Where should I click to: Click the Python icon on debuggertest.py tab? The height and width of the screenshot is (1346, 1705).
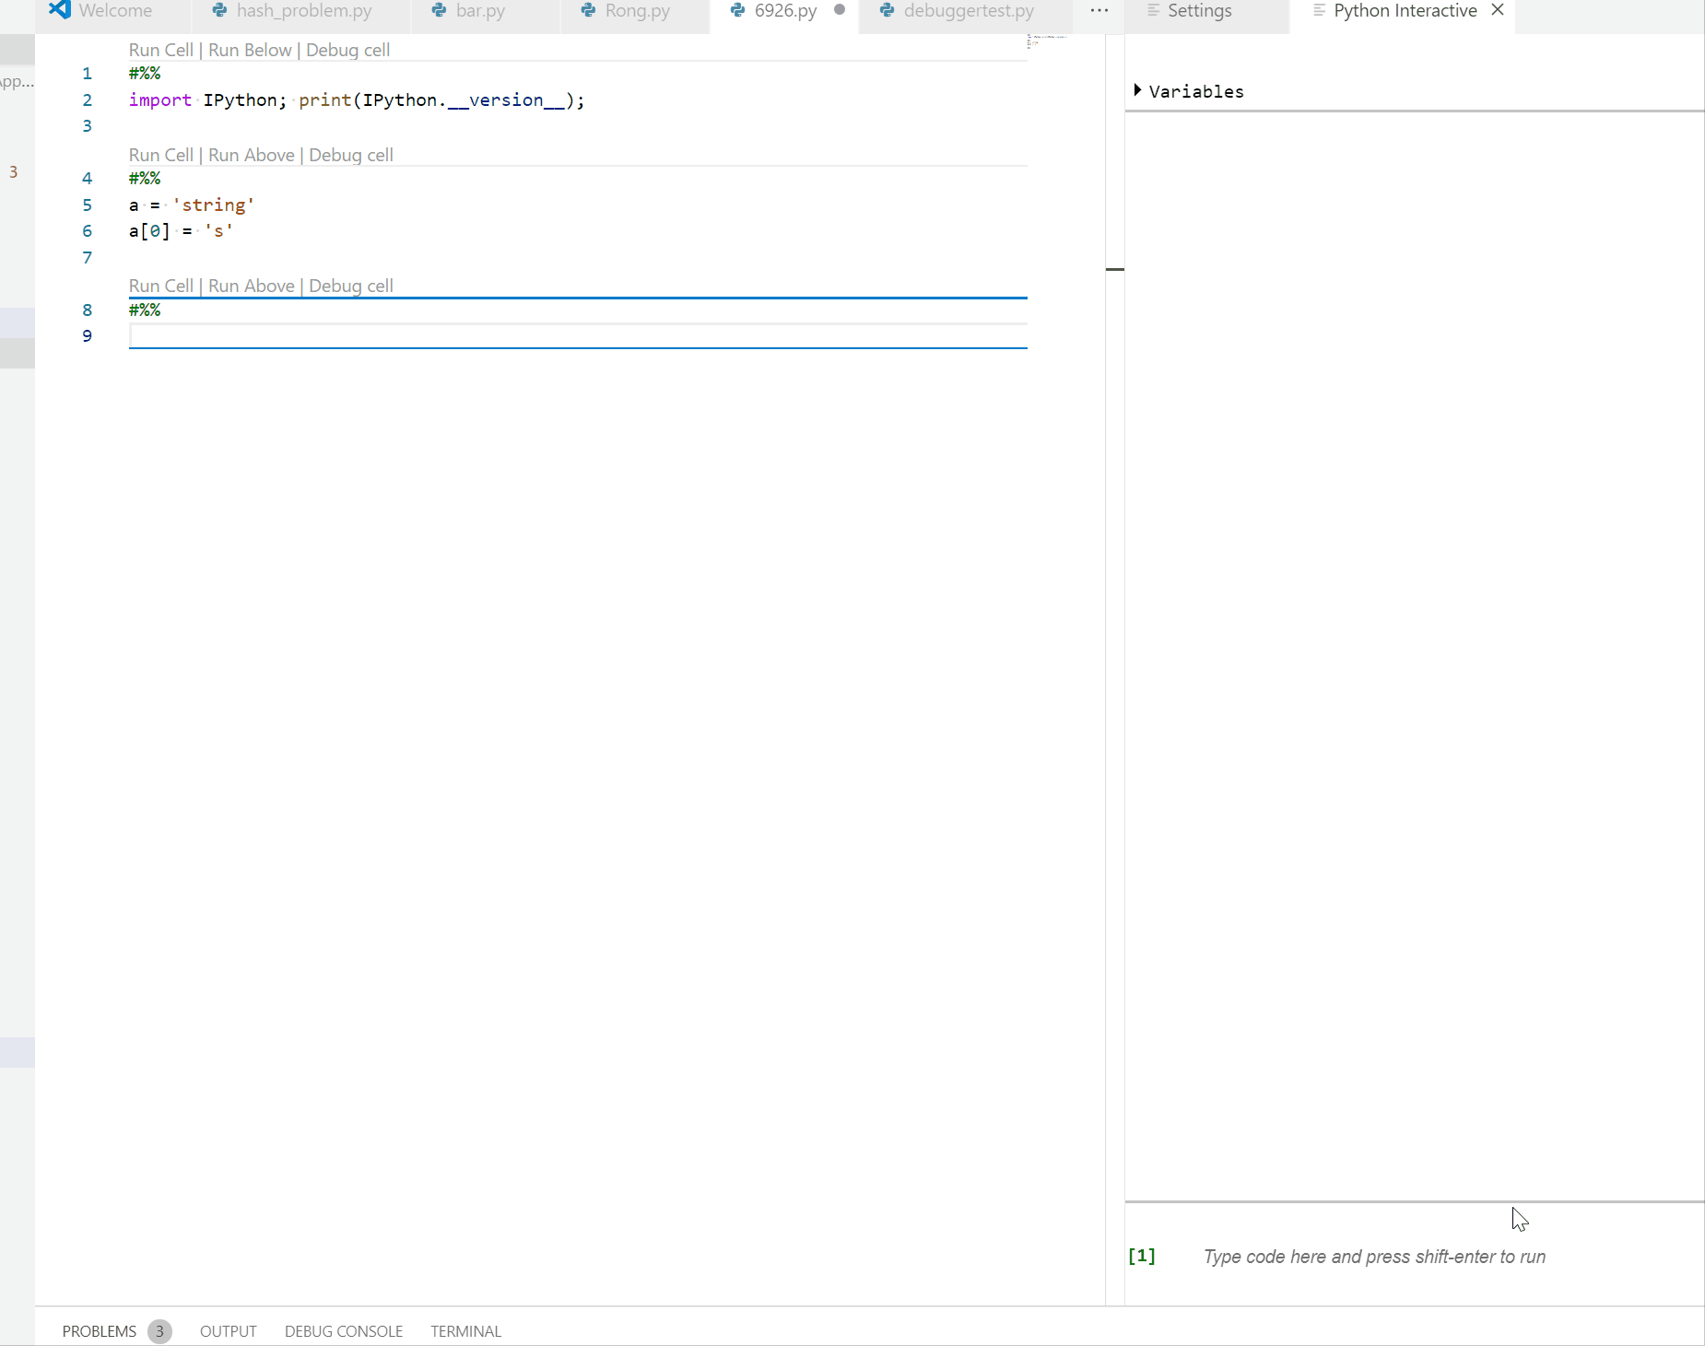[x=886, y=11]
